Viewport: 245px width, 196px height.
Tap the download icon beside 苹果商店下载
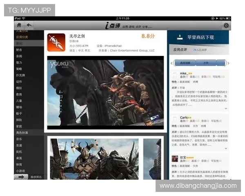tap(180, 37)
